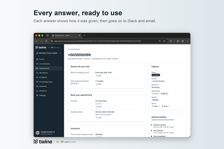
Task: Bookmark this page with the star
Action: tap(164, 41)
